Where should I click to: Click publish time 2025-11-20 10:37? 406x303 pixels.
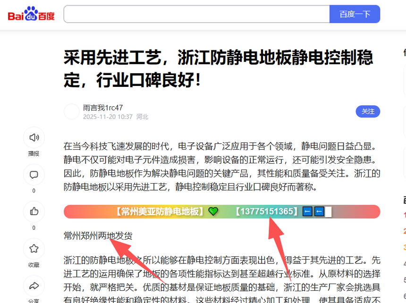(x=108, y=117)
